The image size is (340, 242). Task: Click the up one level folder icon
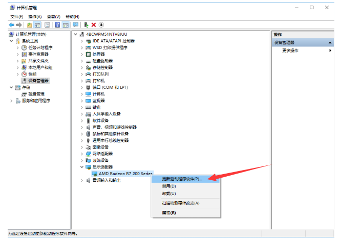pyautogui.click(x=30, y=25)
